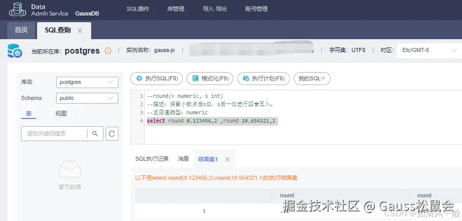The height and width of the screenshot is (221, 462).
Task: Click the 执行计划(F6) button
Action: tap(264, 78)
